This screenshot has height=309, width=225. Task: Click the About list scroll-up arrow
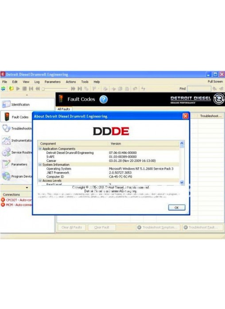(x=182, y=143)
